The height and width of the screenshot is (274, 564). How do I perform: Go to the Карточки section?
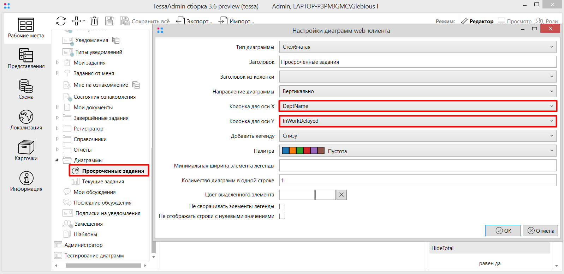(x=26, y=151)
